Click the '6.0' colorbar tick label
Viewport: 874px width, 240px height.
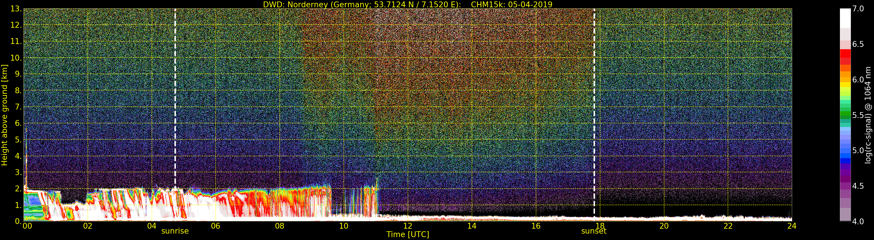coord(858,80)
